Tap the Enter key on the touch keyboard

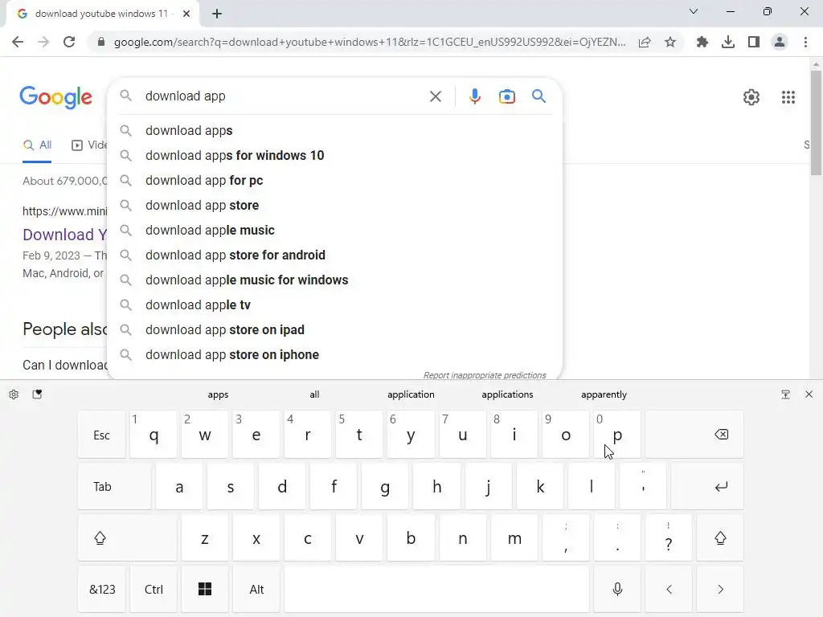point(707,486)
